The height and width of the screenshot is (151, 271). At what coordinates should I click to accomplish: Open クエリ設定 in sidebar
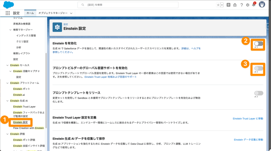[x=22, y=42]
